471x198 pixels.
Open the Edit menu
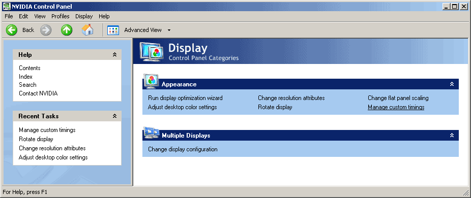[23, 16]
